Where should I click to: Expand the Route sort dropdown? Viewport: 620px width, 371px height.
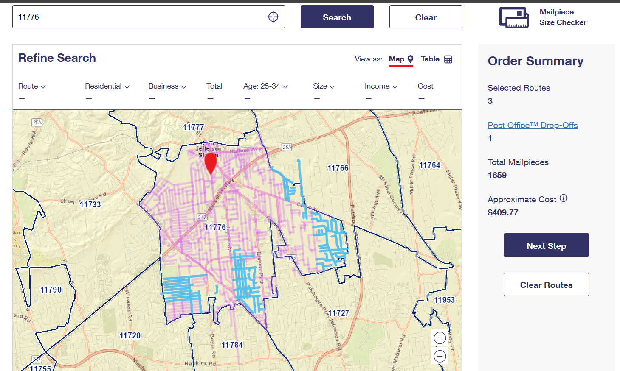coord(32,86)
